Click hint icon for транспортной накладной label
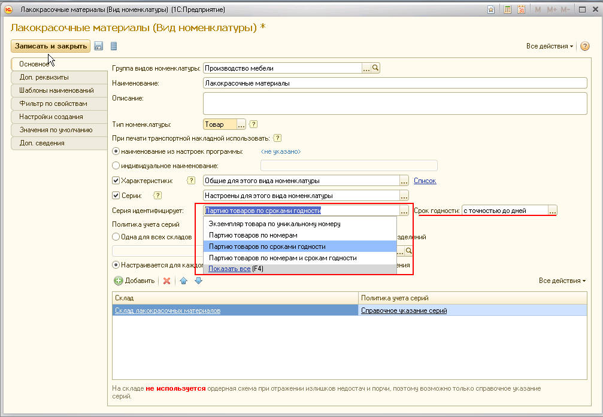This screenshot has height=417, width=603. click(x=277, y=138)
